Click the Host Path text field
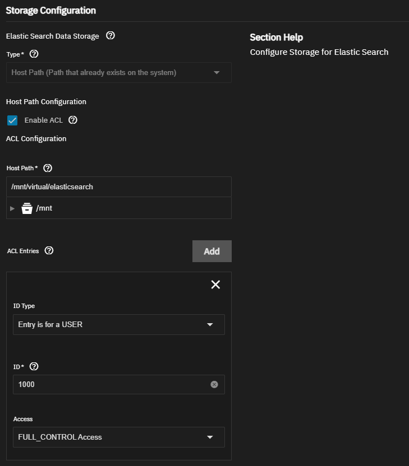This screenshot has height=466, width=409. pos(119,187)
